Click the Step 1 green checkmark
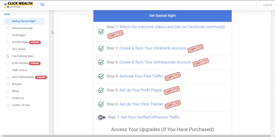275x137 pixels. 101,32
